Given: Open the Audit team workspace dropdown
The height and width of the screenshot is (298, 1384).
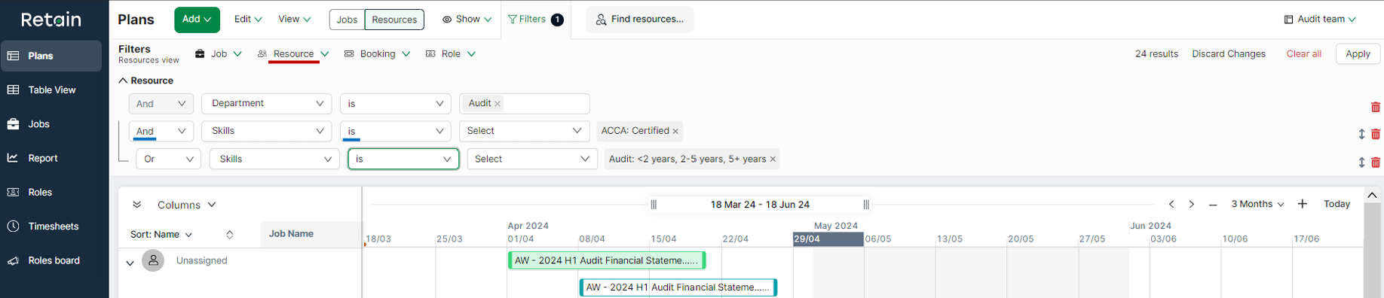Looking at the screenshot, I should [1320, 19].
